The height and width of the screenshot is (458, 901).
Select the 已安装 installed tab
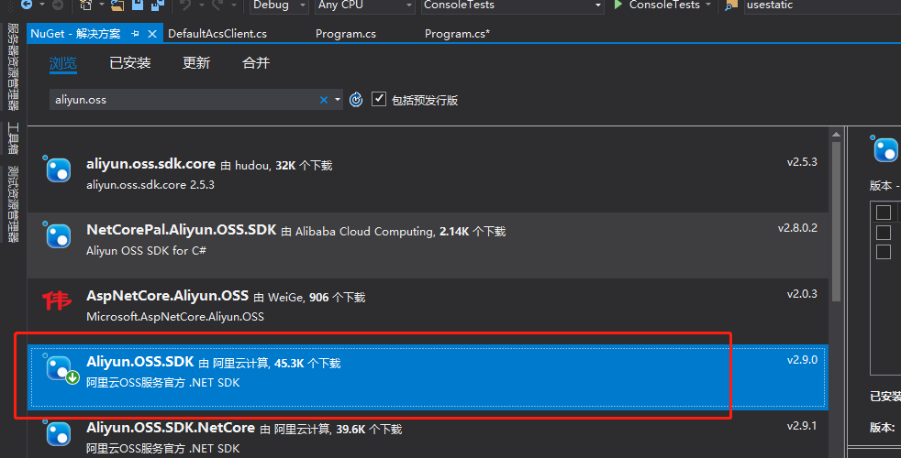click(130, 63)
